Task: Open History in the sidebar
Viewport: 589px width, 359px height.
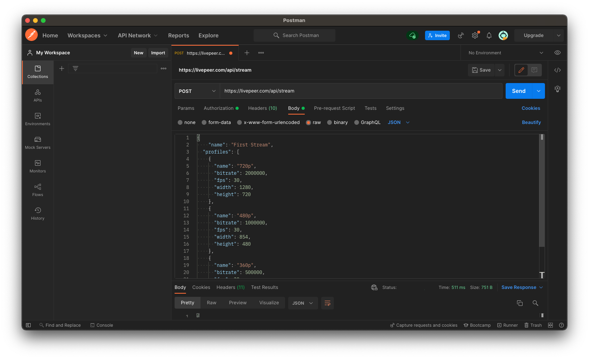Action: click(x=38, y=214)
